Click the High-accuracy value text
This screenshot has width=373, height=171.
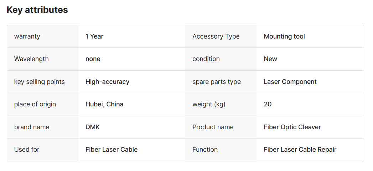(x=107, y=82)
